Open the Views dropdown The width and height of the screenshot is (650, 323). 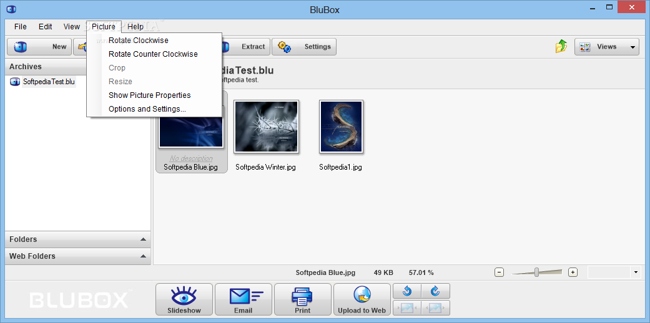coord(606,47)
